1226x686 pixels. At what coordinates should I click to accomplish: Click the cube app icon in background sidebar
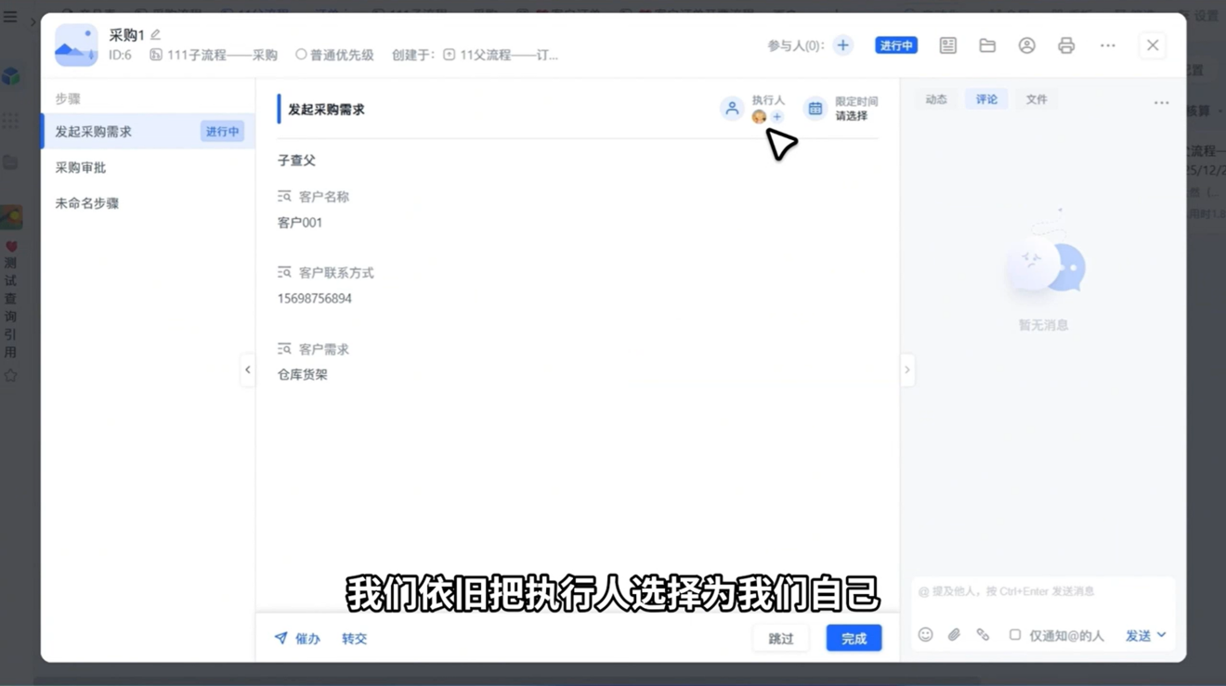[11, 76]
